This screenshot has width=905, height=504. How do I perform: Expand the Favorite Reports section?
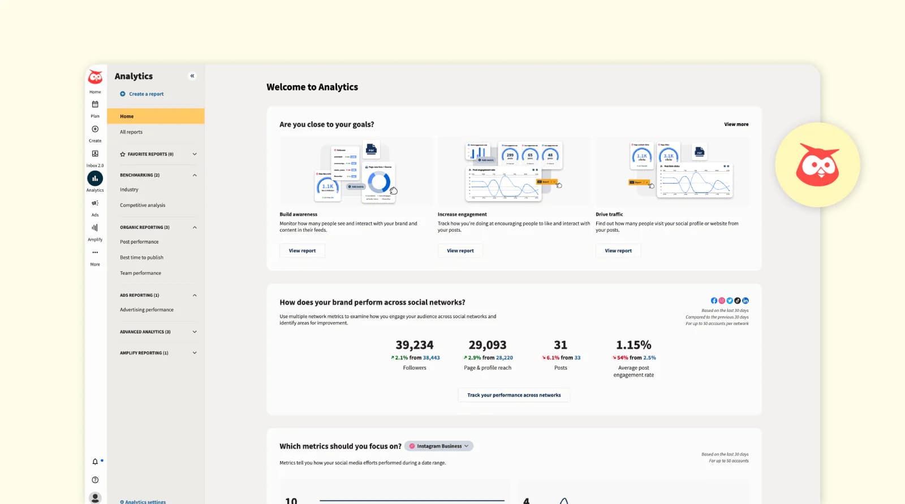click(195, 154)
